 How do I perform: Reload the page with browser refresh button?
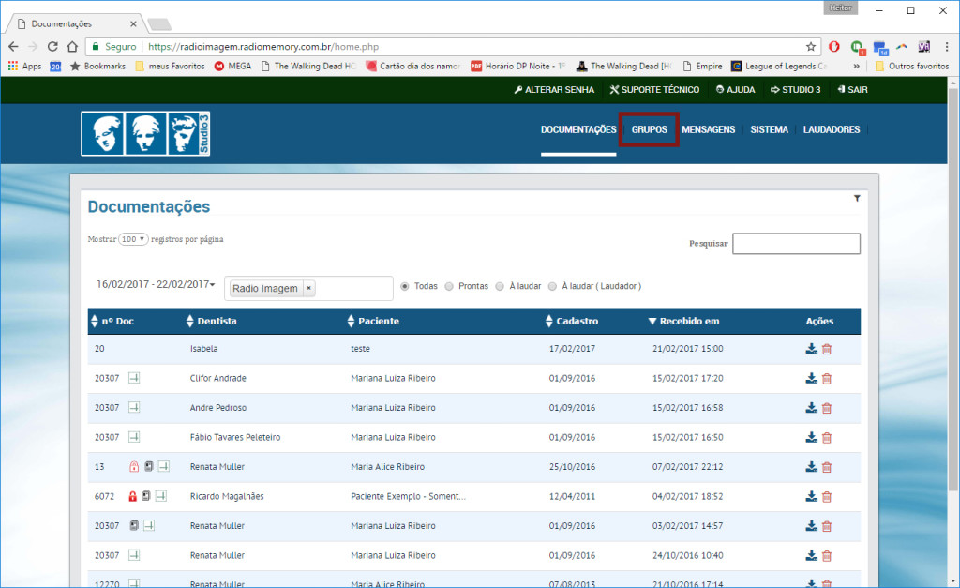(52, 47)
